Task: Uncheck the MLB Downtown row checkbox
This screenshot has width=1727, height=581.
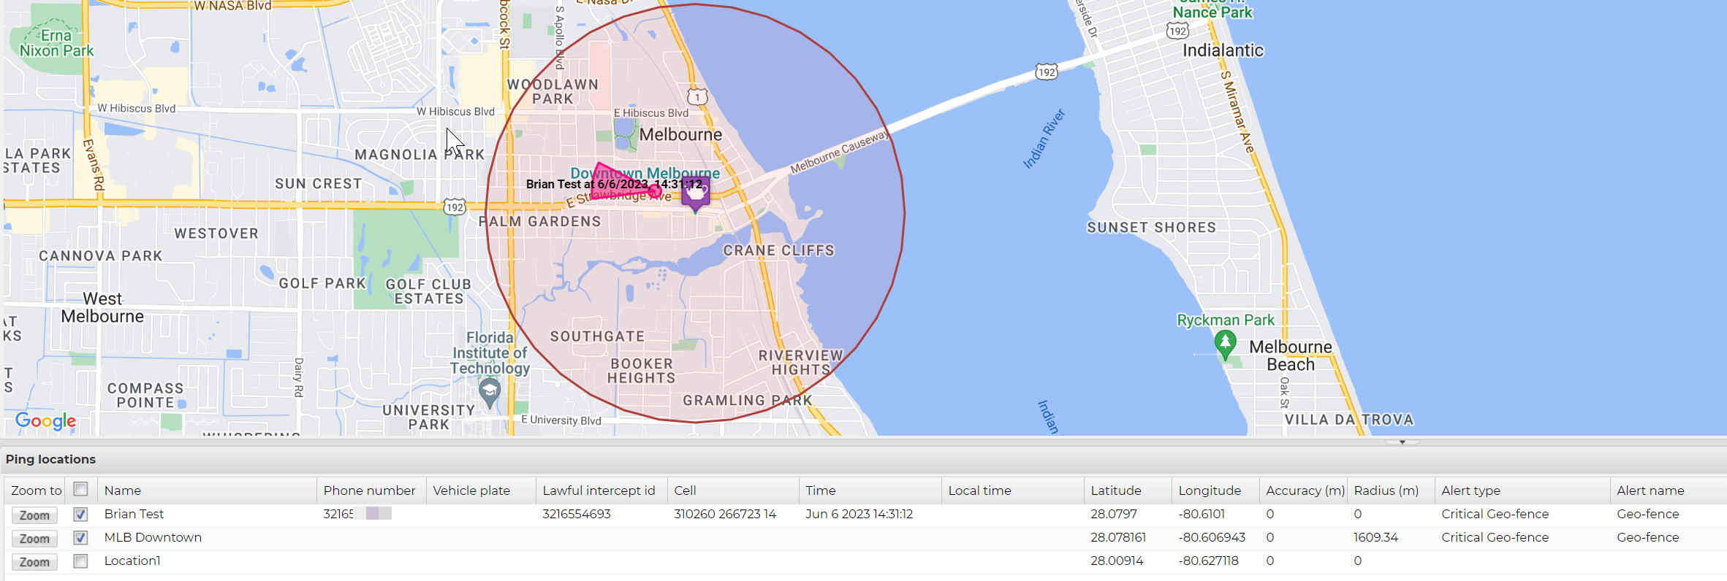Action: 80,537
